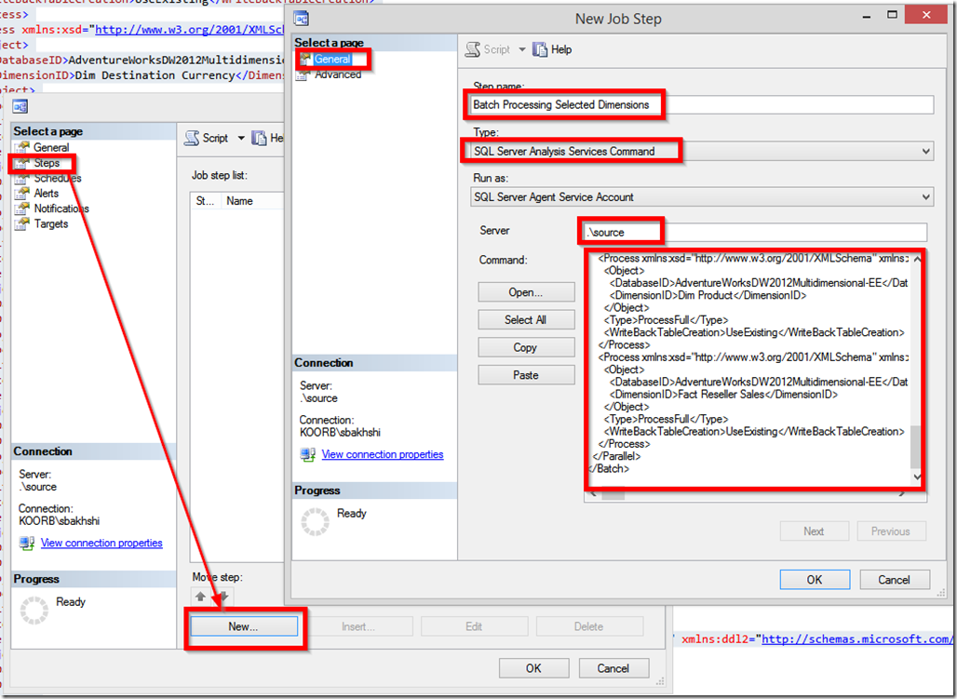
Task: Click Cancel in the New Job Step dialog
Action: click(895, 579)
